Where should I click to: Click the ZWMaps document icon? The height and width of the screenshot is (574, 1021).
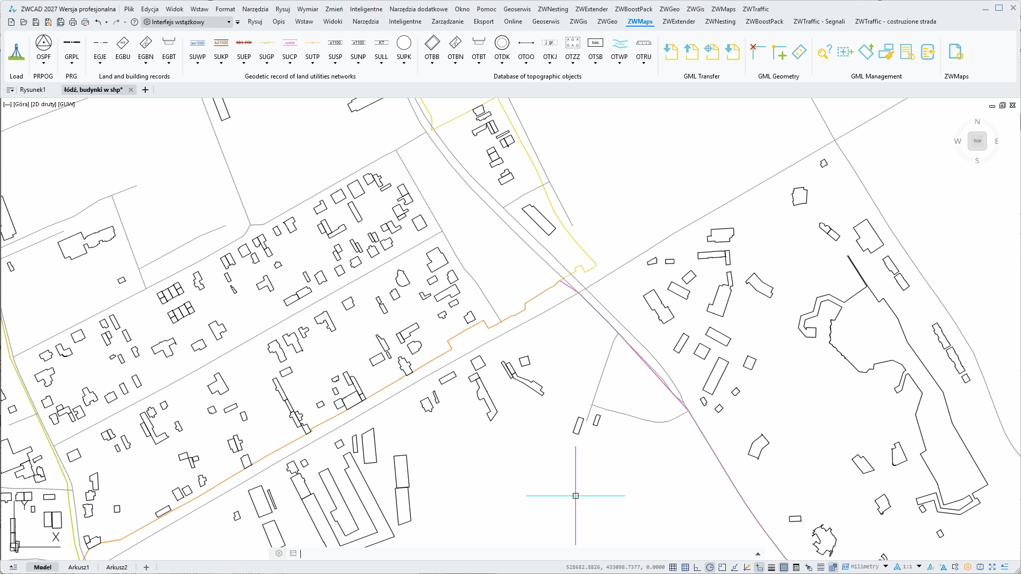[x=956, y=52]
